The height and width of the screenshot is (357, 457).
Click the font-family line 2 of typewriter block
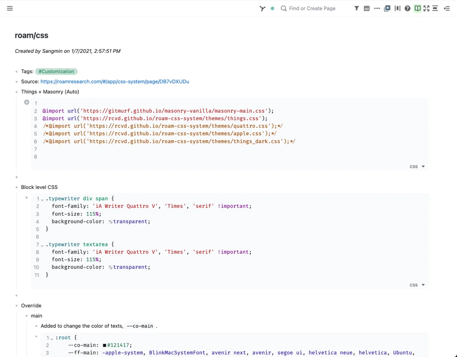pos(152,206)
